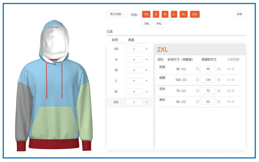Viewport: 259px width, 162px height.
Task: Select the L row in size list
Action: tap(130, 81)
